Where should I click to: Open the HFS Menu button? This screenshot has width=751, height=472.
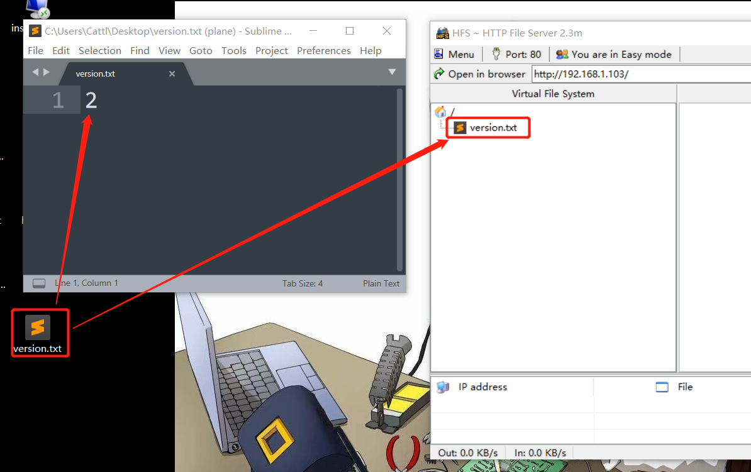[x=454, y=54]
